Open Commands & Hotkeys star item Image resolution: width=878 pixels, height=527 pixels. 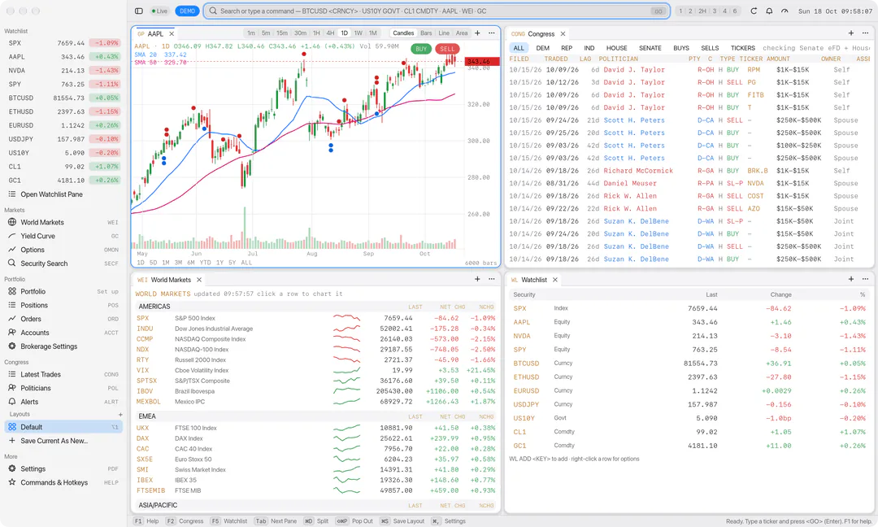63,482
